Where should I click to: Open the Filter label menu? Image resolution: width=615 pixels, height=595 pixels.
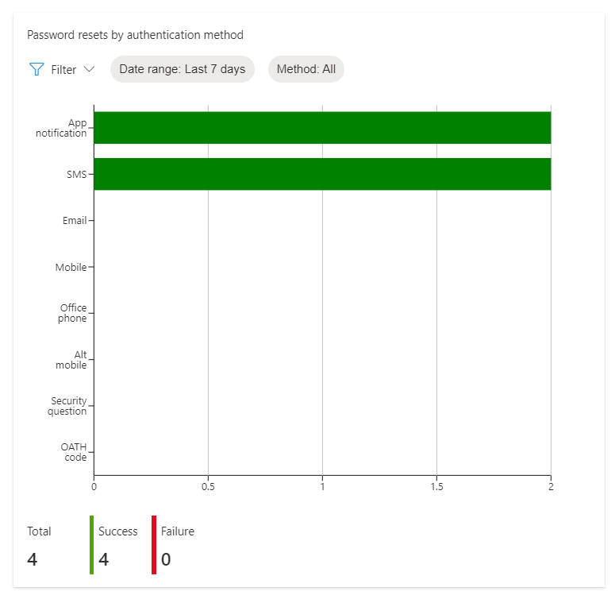click(63, 70)
